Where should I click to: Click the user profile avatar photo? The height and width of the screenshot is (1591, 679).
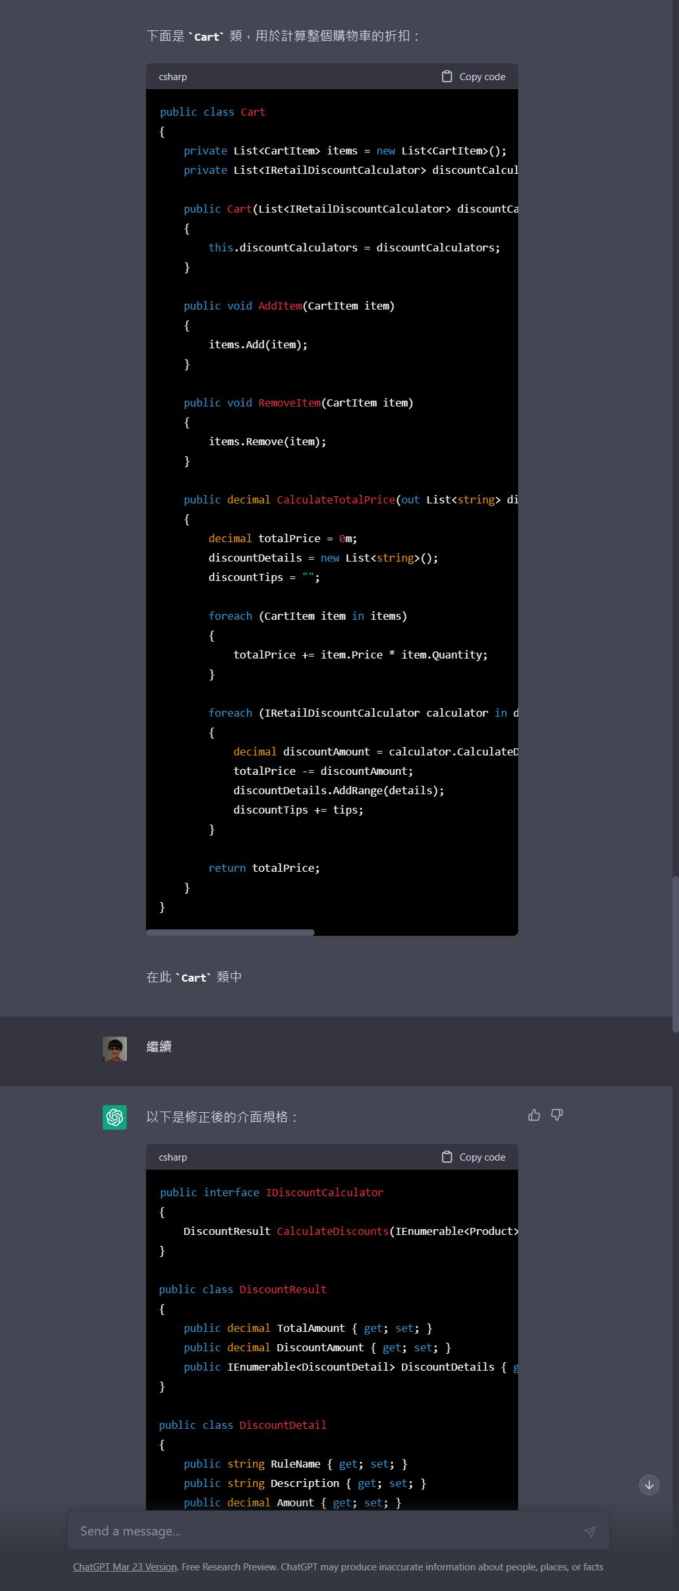click(114, 1049)
